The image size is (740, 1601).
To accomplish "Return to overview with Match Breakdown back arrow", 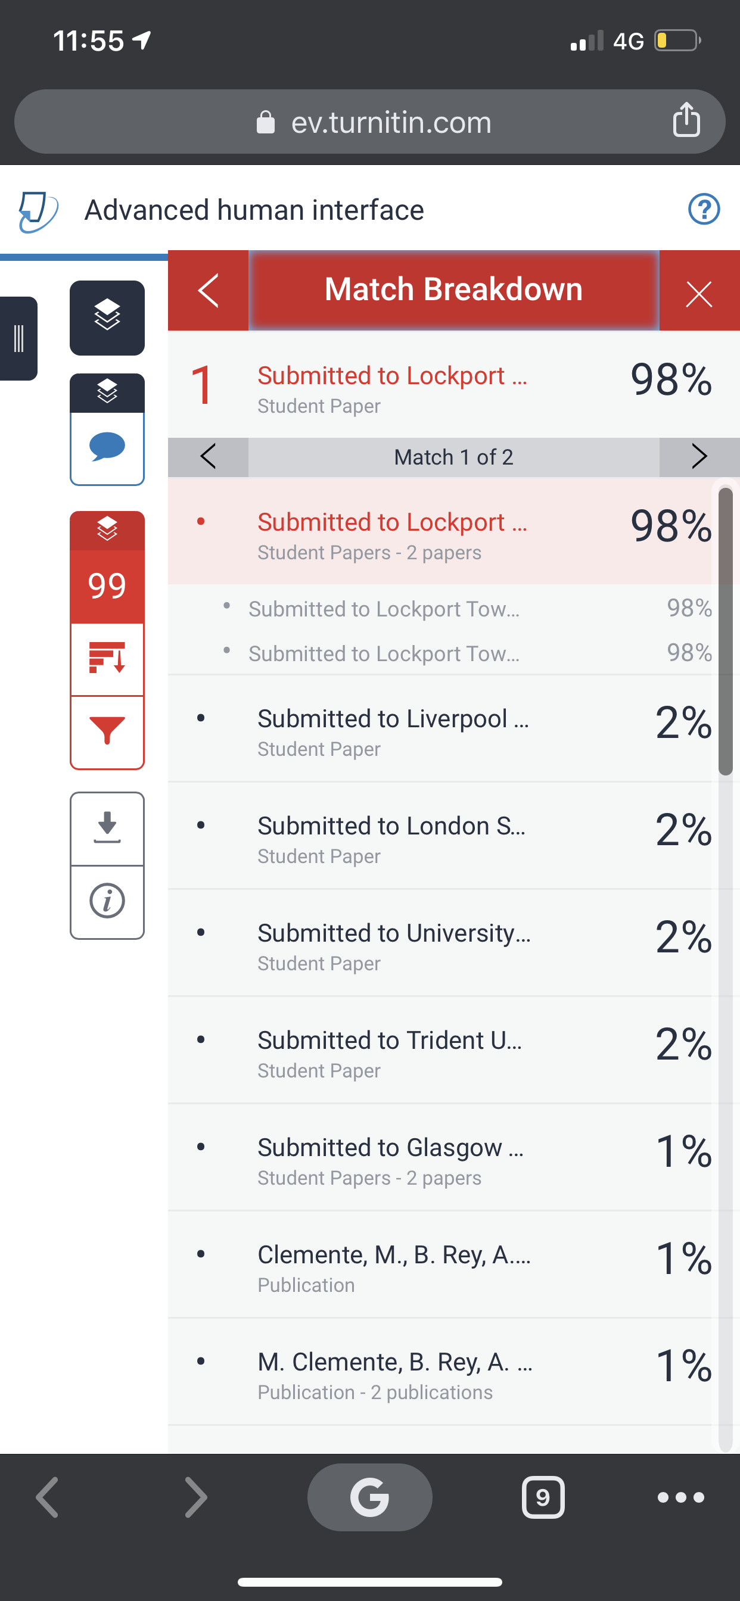I will [208, 290].
